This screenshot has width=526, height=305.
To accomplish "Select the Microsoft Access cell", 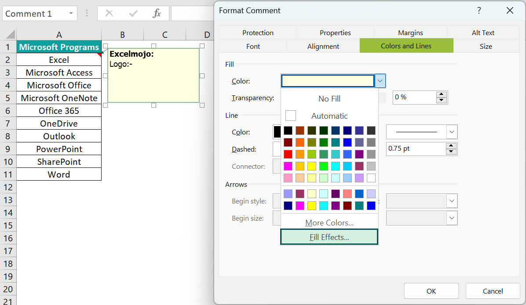I will click(59, 73).
